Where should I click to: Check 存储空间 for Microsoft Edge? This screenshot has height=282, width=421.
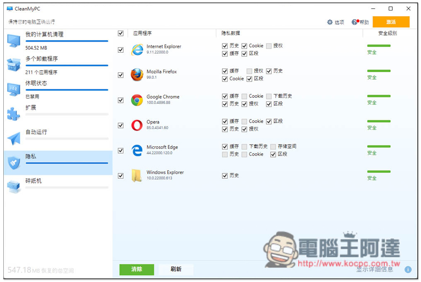pyautogui.click(x=273, y=147)
